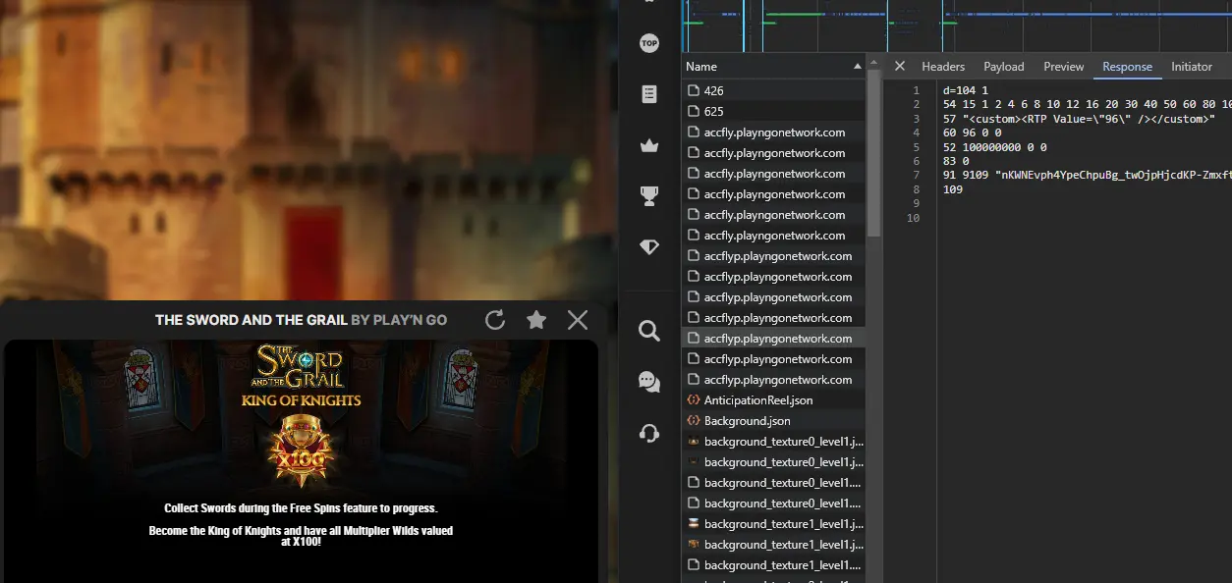Image resolution: width=1232 pixels, height=583 pixels.
Task: Reload The Sword and the Grail game
Action: pos(495,320)
